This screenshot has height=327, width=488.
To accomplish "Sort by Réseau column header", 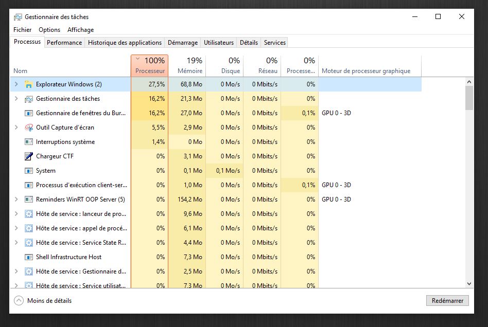I will (x=263, y=66).
